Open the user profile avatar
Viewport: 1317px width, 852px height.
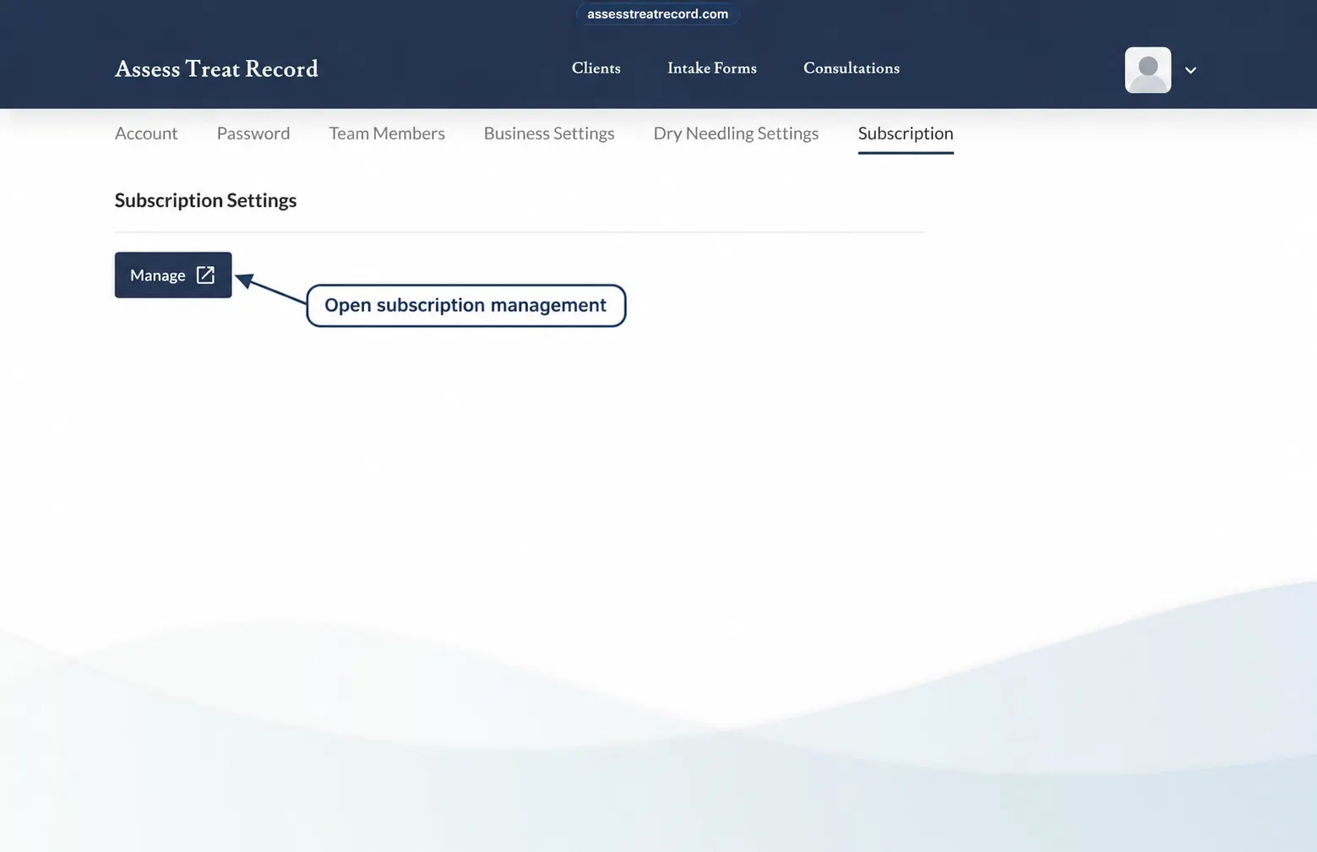click(1147, 70)
